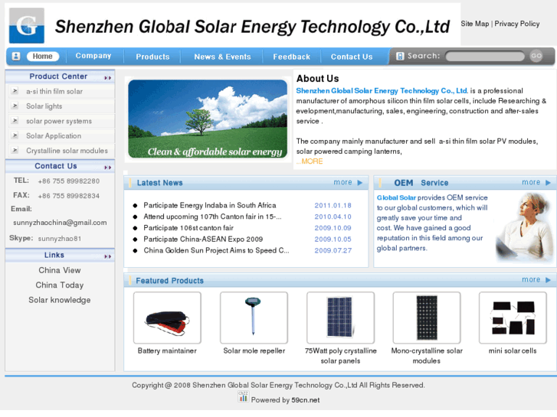This screenshot has width=557, height=417.
Task: Click the home icon beside Home tab
Action: [16, 56]
